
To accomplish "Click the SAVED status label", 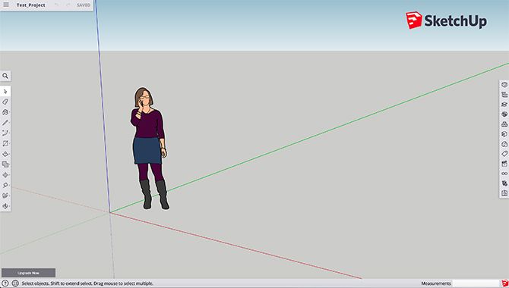I will coord(84,5).
